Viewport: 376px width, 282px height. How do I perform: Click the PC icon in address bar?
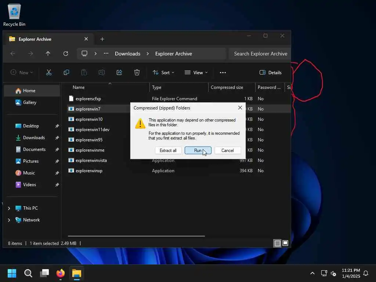[84, 54]
